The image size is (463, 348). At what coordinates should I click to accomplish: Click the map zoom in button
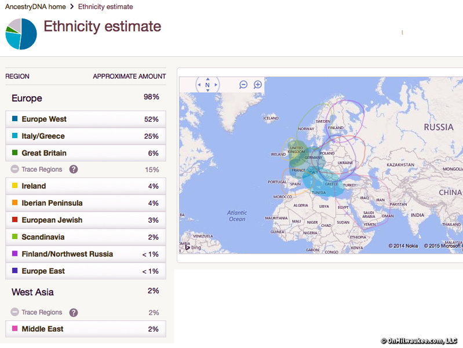pyautogui.click(x=258, y=85)
